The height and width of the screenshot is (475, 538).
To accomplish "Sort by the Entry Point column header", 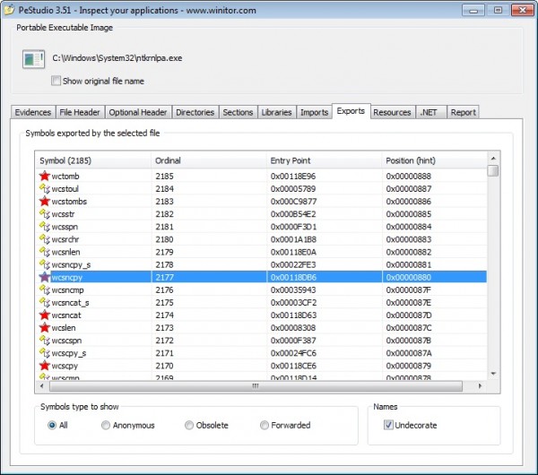I will [x=324, y=160].
